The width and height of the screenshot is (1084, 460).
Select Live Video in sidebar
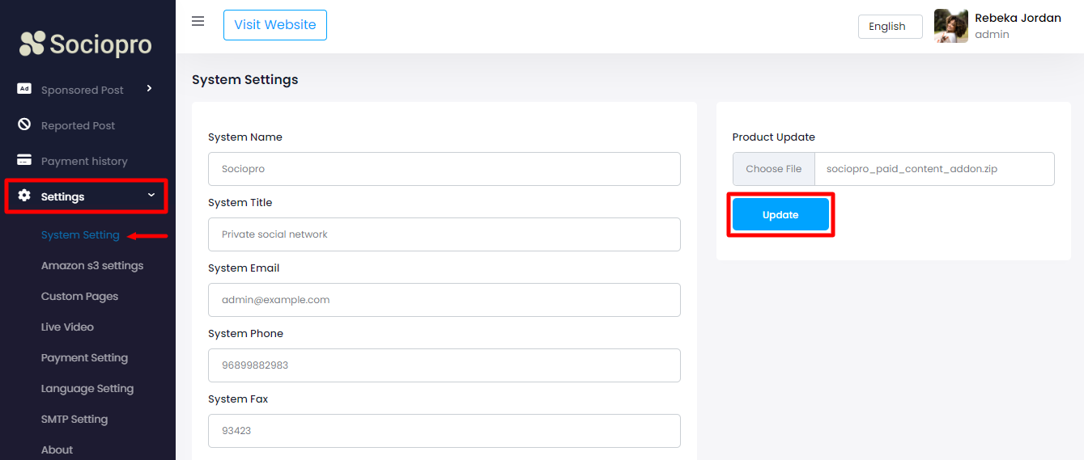(x=67, y=327)
